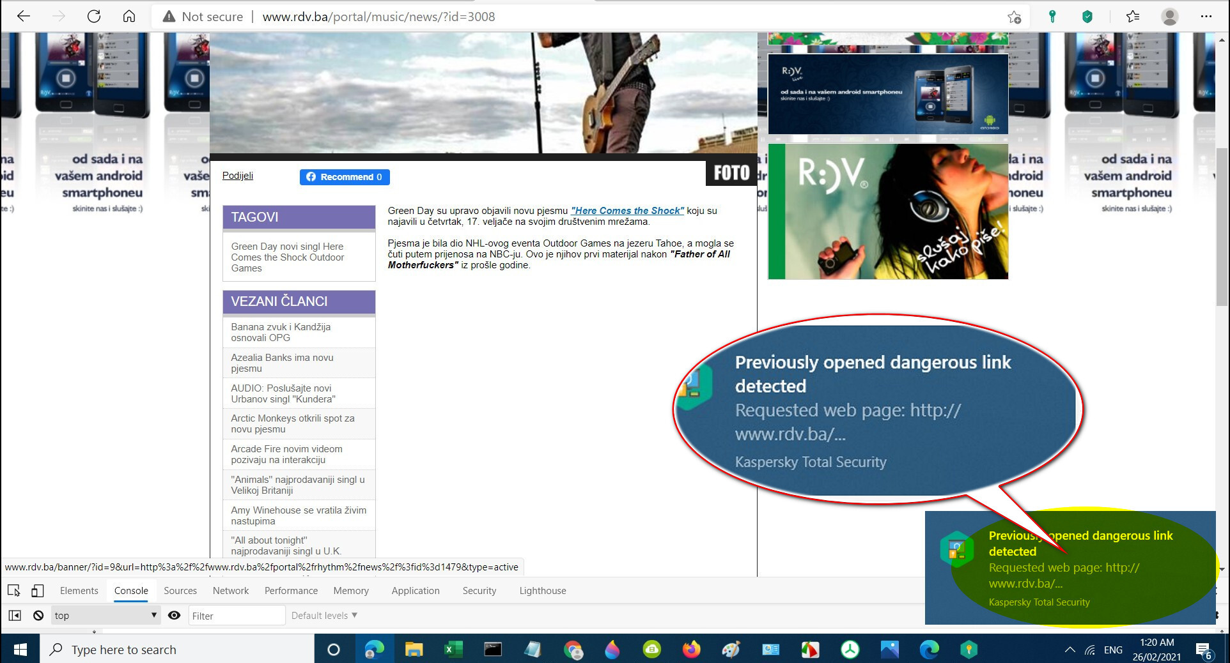Open the Green Day novi singl tag
This screenshot has height=663, width=1230.
pos(288,257)
